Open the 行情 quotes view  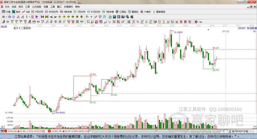(6, 12)
